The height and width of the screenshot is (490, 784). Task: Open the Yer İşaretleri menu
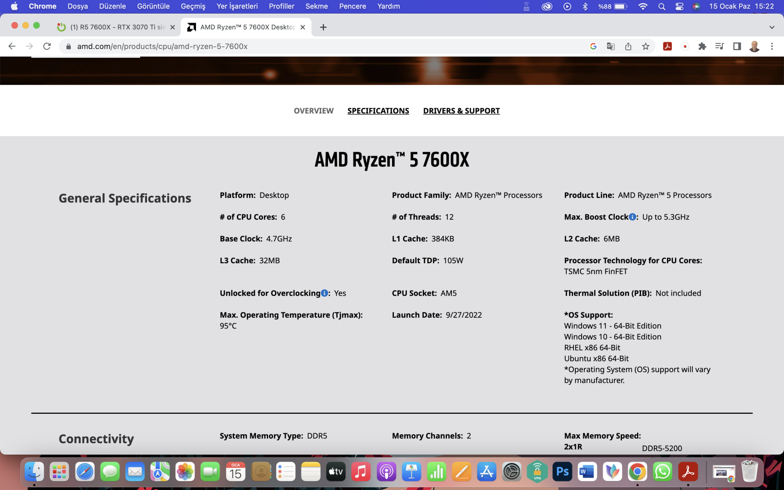[x=237, y=6]
